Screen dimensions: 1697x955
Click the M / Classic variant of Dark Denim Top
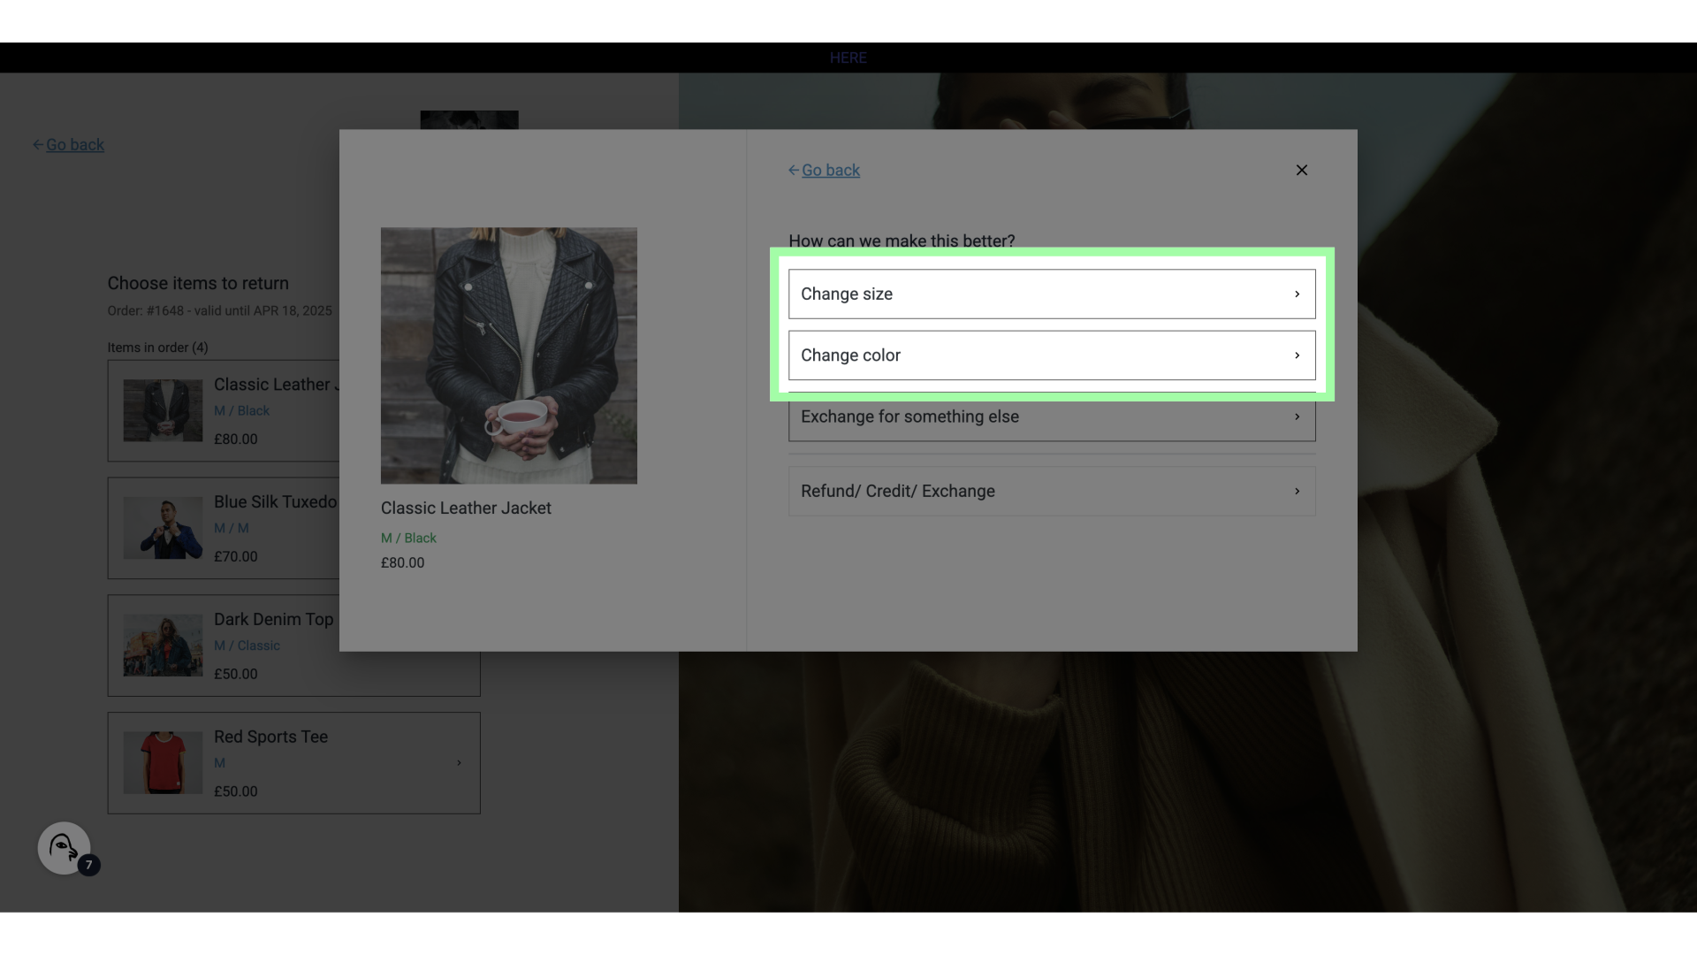click(247, 646)
